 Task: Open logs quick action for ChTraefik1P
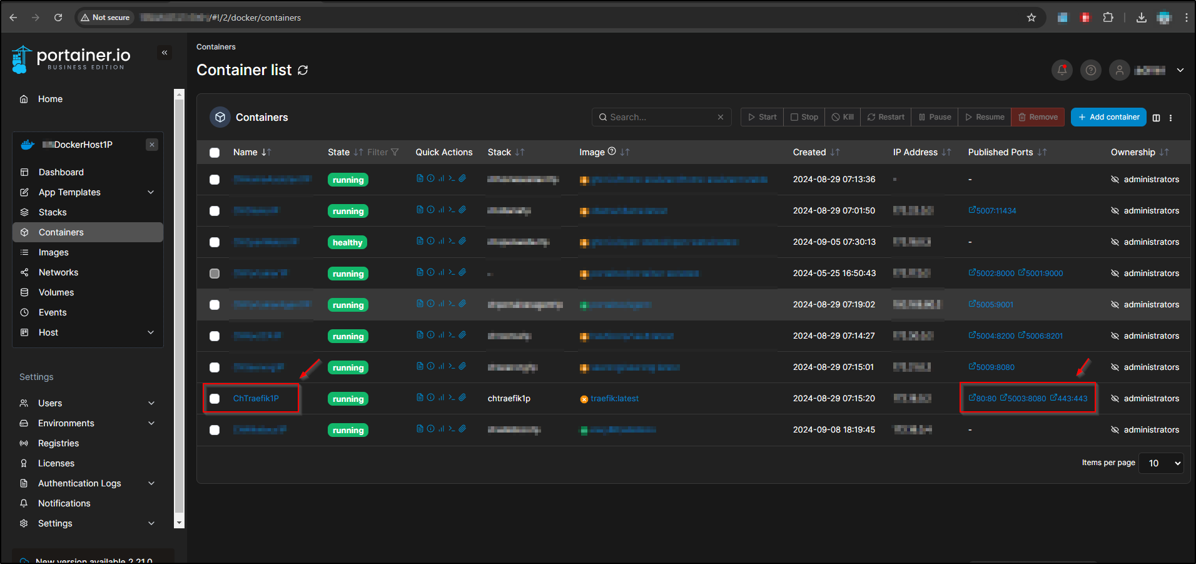[x=420, y=397]
